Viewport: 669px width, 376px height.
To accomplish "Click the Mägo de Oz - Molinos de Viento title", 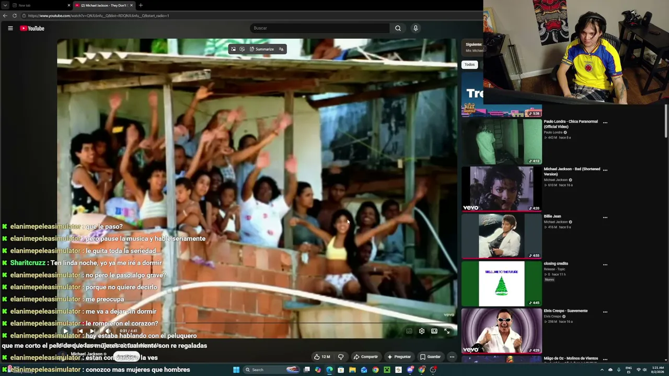I will coord(571,358).
